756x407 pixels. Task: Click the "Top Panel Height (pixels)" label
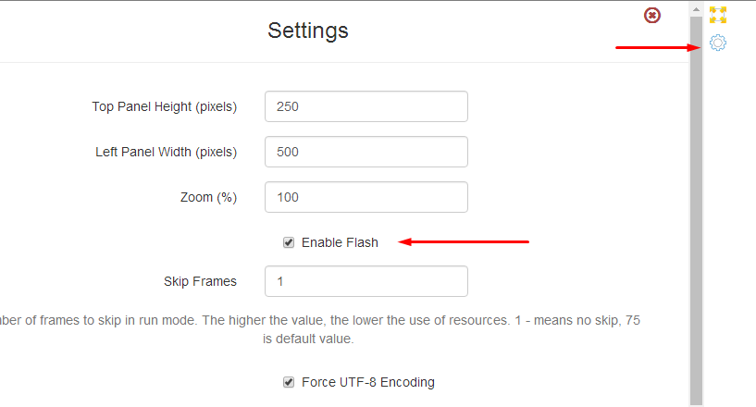165,106
